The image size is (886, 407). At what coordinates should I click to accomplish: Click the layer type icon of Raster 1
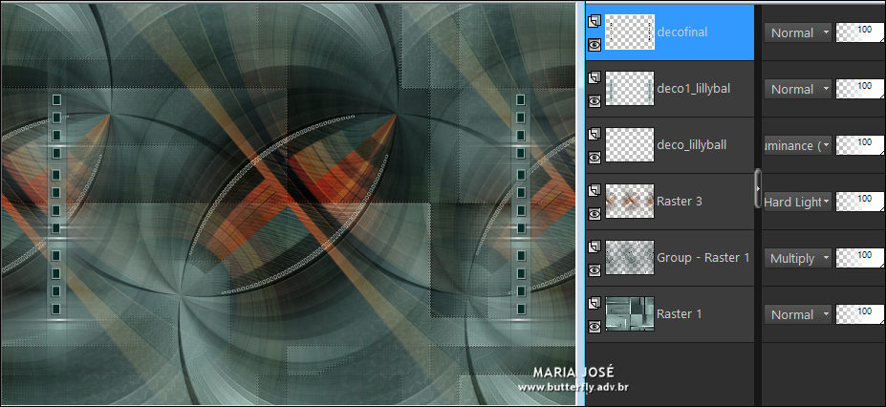click(x=594, y=304)
